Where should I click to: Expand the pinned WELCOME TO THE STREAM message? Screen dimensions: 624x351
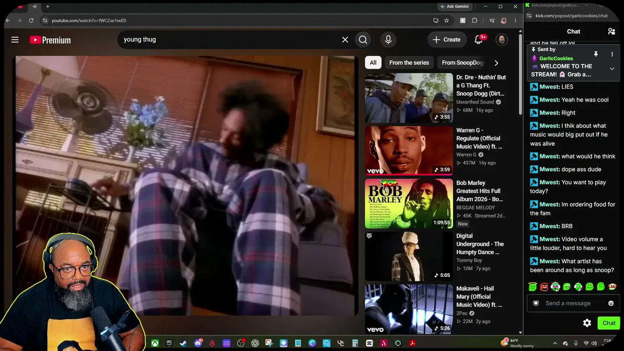tap(612, 69)
